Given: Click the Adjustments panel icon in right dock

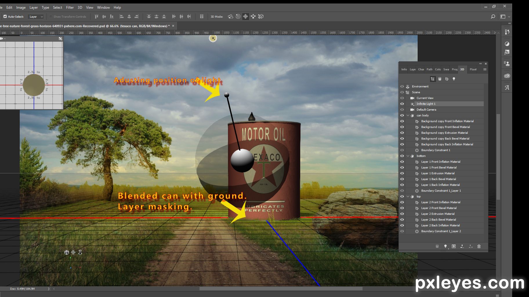Looking at the screenshot, I should (507, 44).
